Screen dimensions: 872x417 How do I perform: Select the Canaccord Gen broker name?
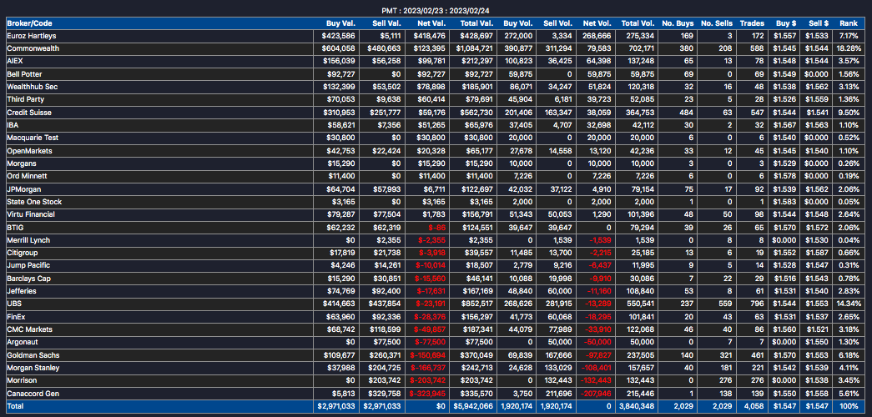coord(33,394)
